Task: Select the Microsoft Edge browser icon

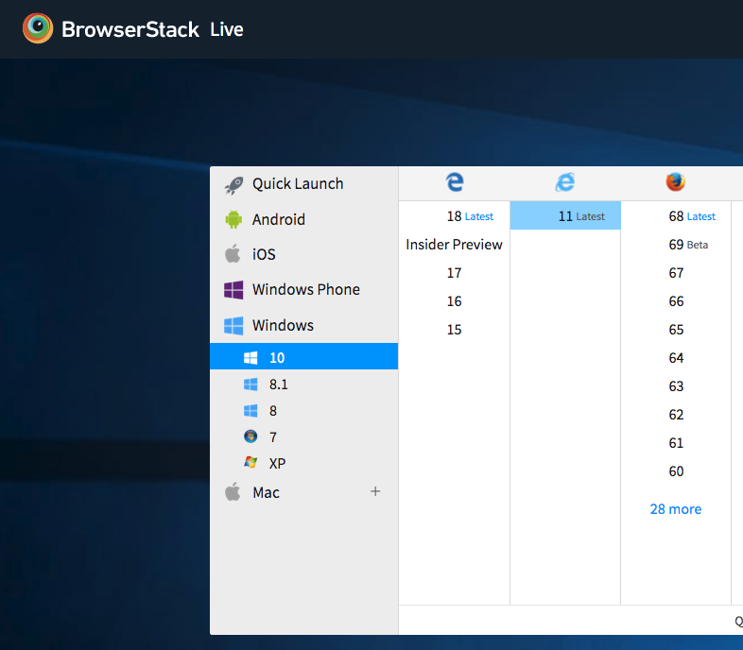Action: click(455, 182)
